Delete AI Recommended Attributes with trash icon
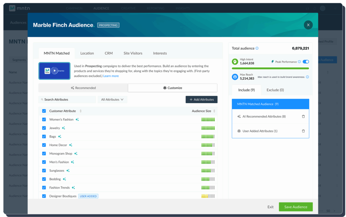Screen dimensions: 346x217 point(303,116)
